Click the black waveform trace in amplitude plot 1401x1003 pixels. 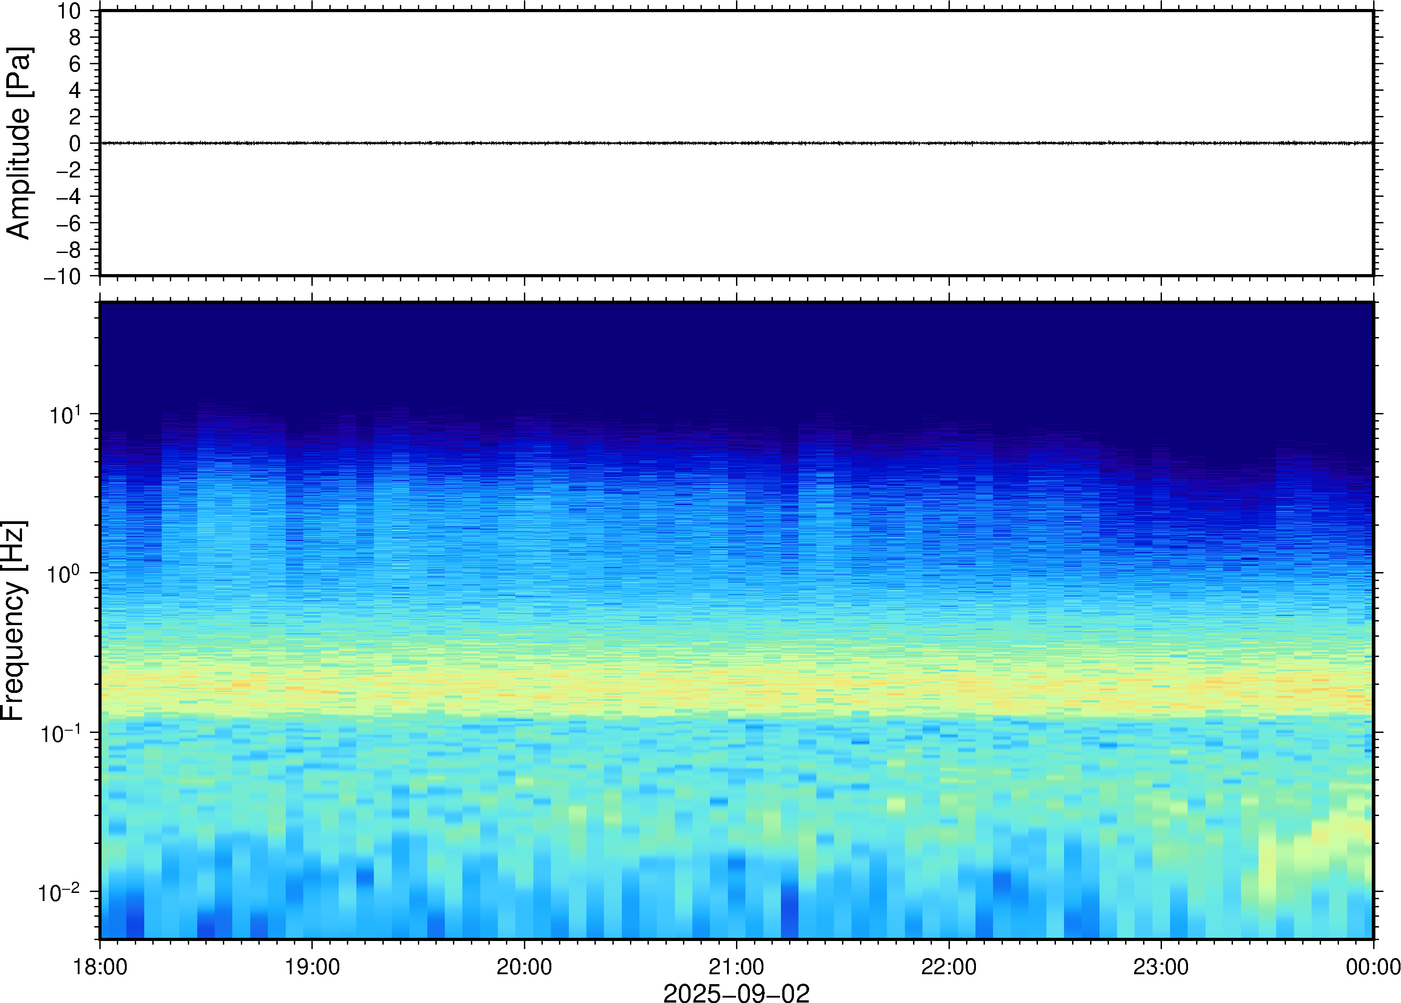click(x=736, y=143)
